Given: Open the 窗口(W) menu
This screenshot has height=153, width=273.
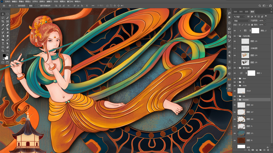Looking at the screenshot, I should click(x=70, y=2).
